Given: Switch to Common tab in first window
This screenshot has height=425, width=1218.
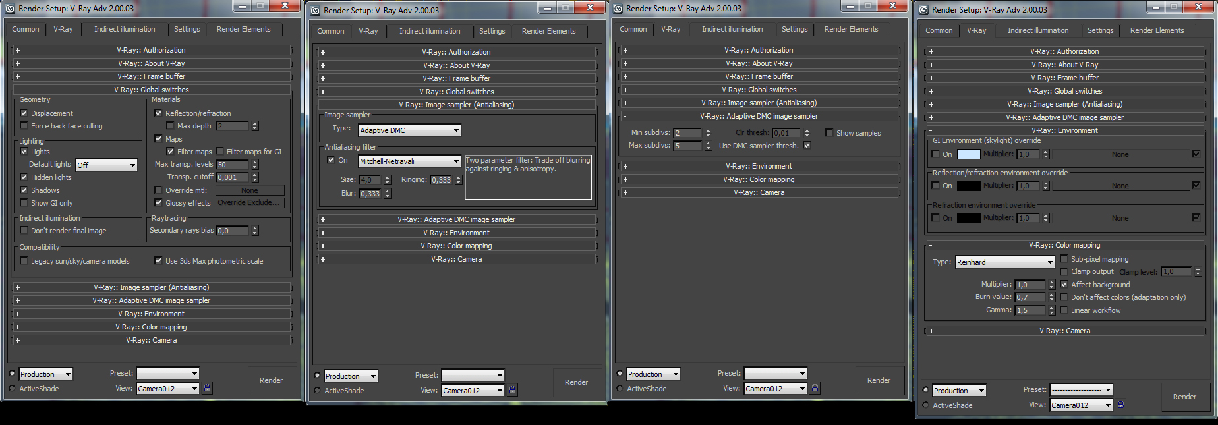Looking at the screenshot, I should coord(26,29).
